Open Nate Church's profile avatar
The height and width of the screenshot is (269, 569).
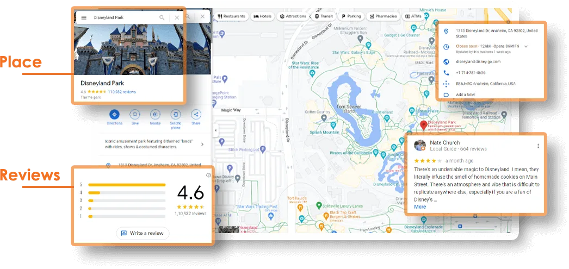coord(420,146)
